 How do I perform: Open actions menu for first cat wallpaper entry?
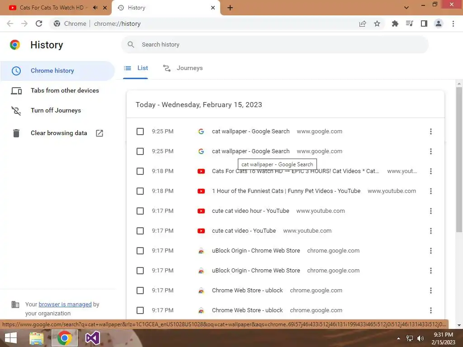[x=431, y=131]
